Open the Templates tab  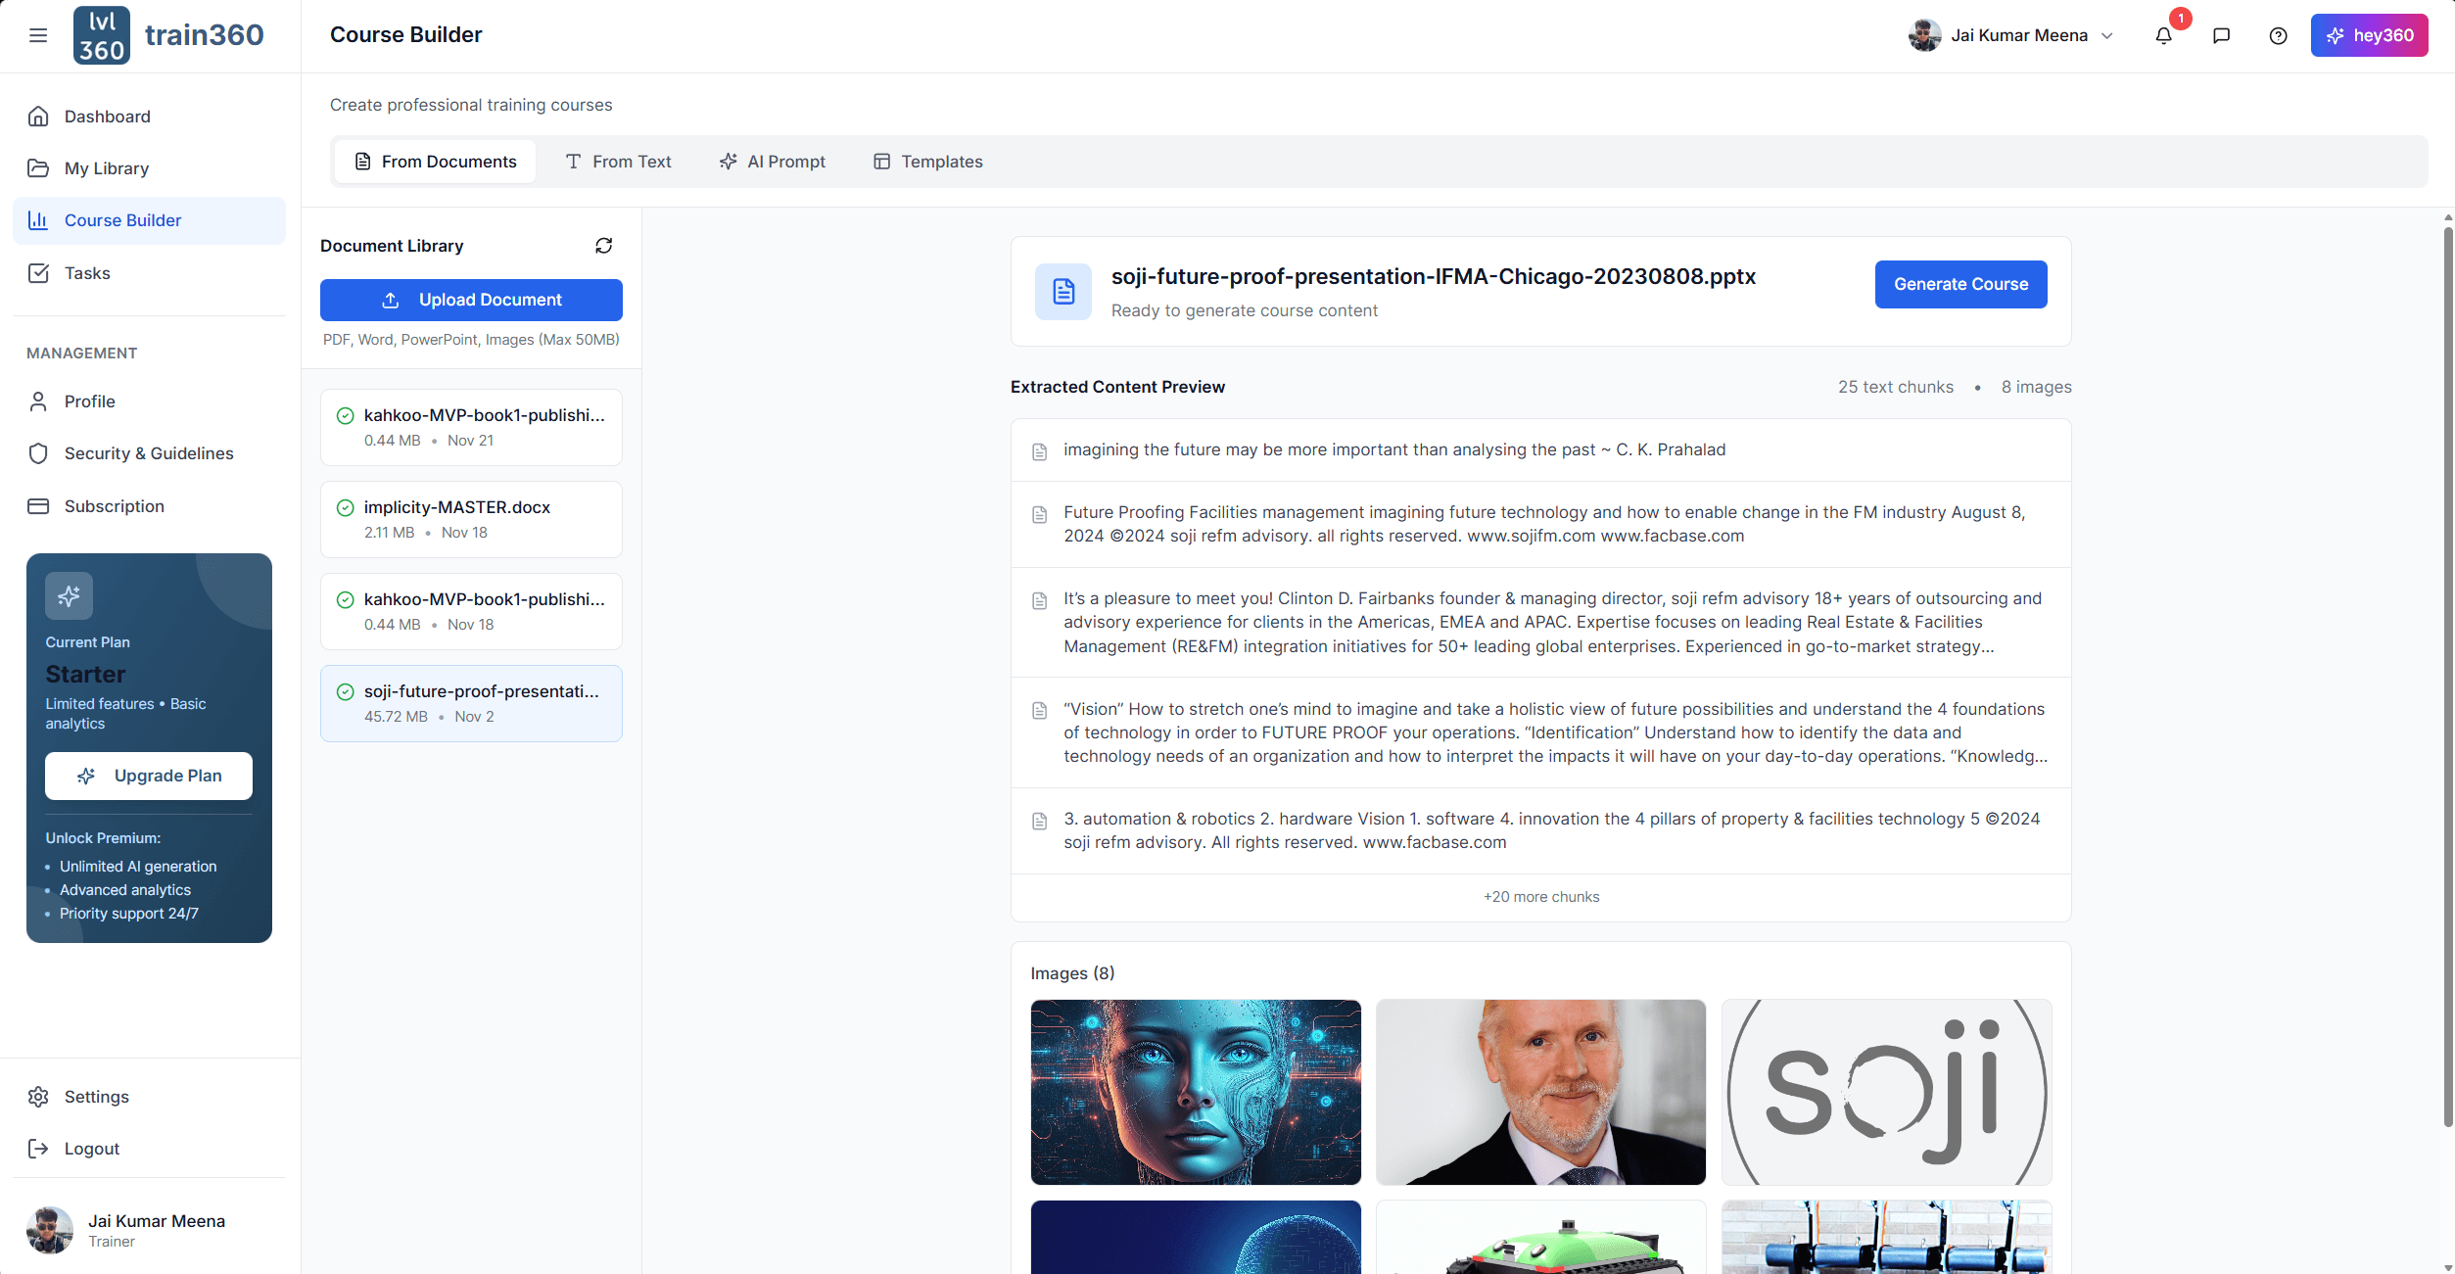point(926,161)
